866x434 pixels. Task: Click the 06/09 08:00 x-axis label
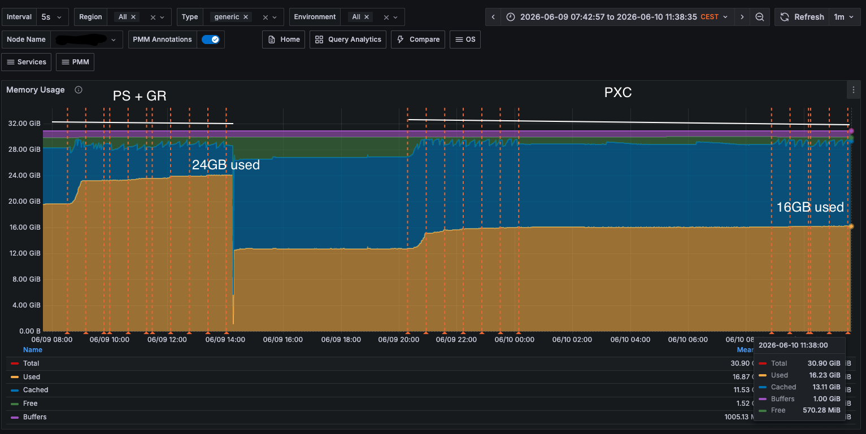[52, 340]
